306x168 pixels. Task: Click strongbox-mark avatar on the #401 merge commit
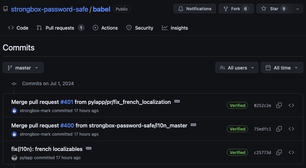[14, 111]
